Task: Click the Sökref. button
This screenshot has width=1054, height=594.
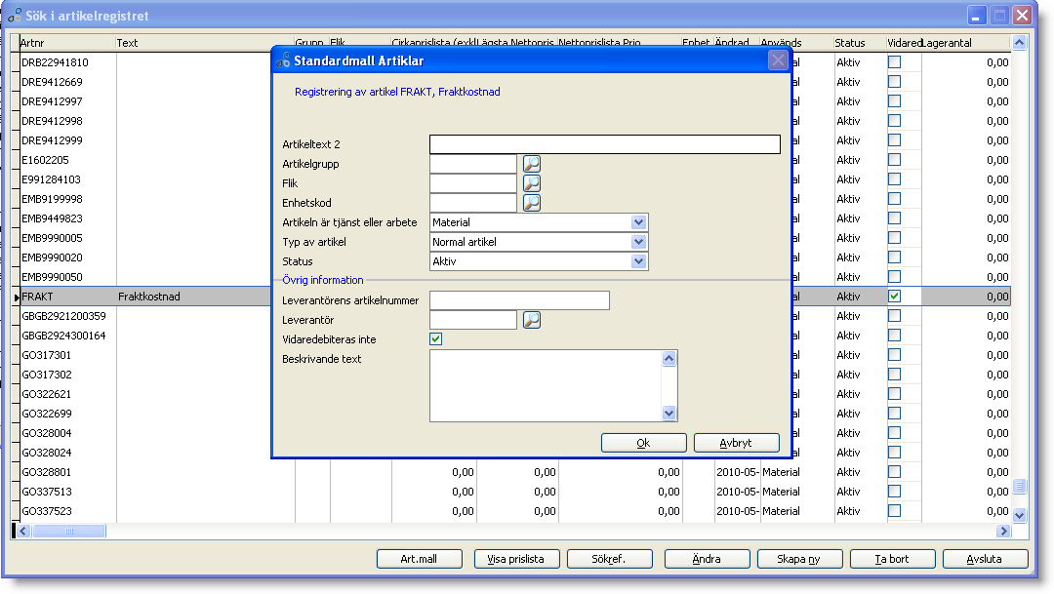Action: (x=609, y=558)
